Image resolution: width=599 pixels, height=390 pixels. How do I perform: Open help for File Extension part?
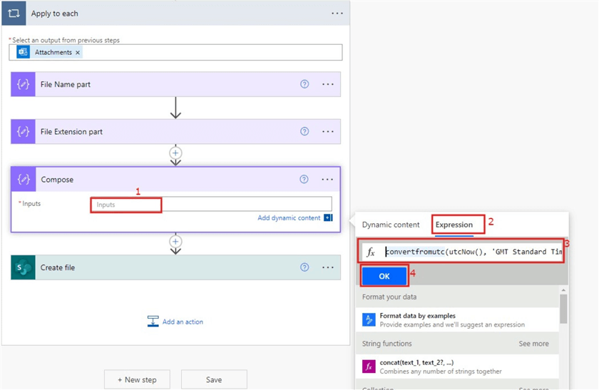[304, 131]
